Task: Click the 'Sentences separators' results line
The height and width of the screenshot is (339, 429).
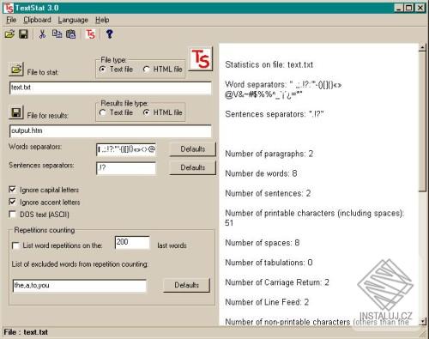Action: [275, 114]
